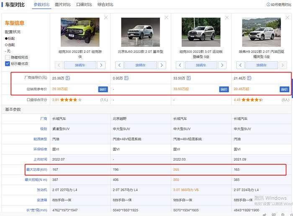This screenshot has width=293, height=216.
Task: Uncheck the 标示最优项 checkbox
Action: coord(8,64)
